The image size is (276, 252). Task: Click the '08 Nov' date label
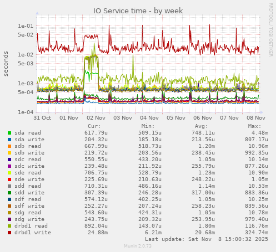pos(256,118)
